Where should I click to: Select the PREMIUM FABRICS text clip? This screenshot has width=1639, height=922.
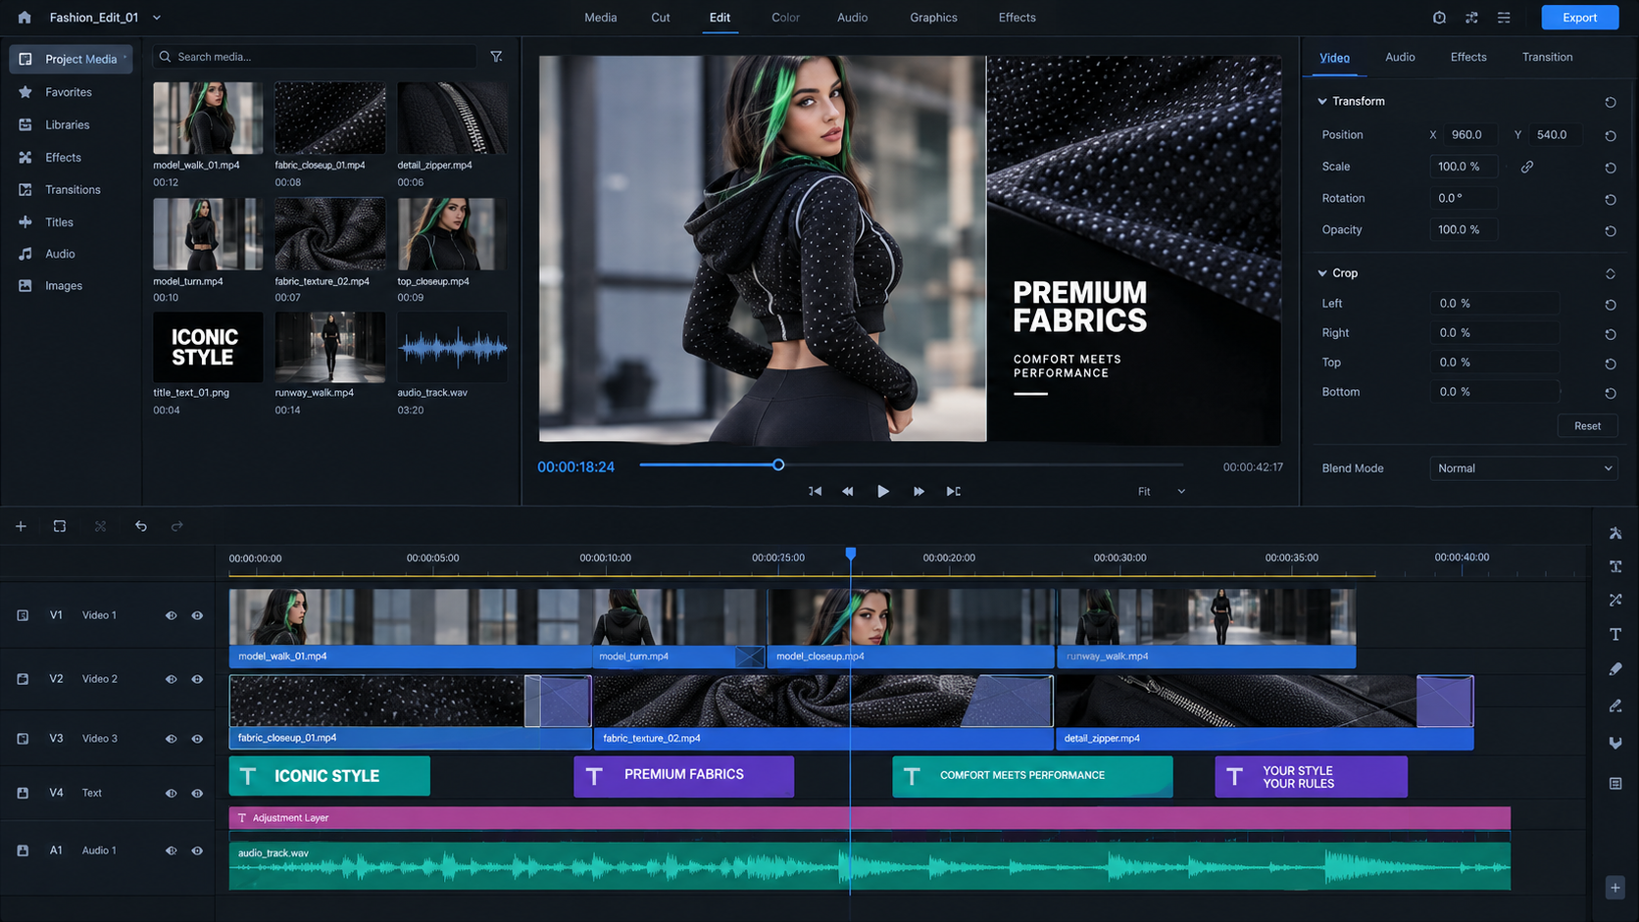pos(683,776)
